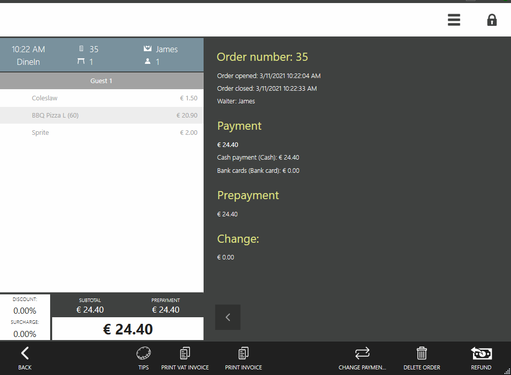Collapse the order details panel with the chevron

pos(227,317)
